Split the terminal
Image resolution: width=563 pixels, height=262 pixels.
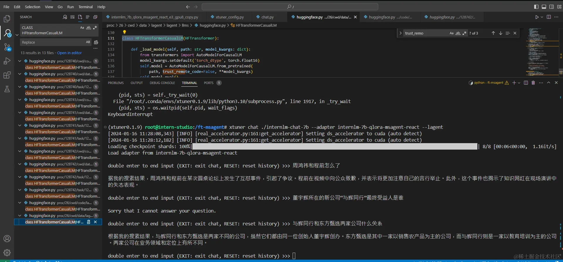(526, 83)
